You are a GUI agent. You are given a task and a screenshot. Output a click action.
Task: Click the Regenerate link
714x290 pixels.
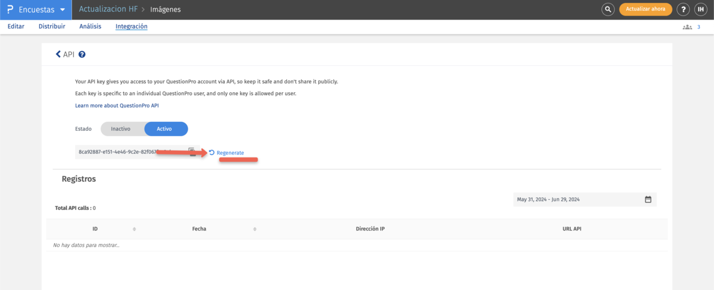230,153
